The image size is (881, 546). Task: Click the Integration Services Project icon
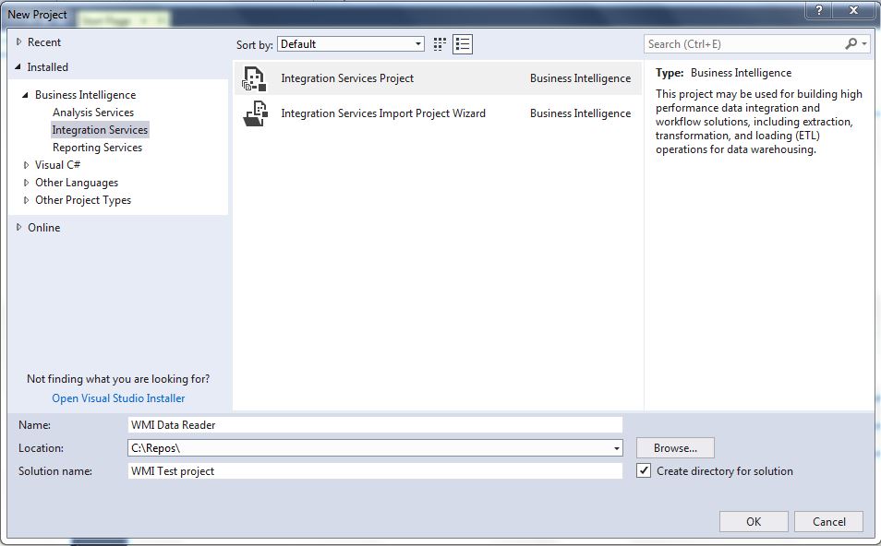pyautogui.click(x=254, y=78)
